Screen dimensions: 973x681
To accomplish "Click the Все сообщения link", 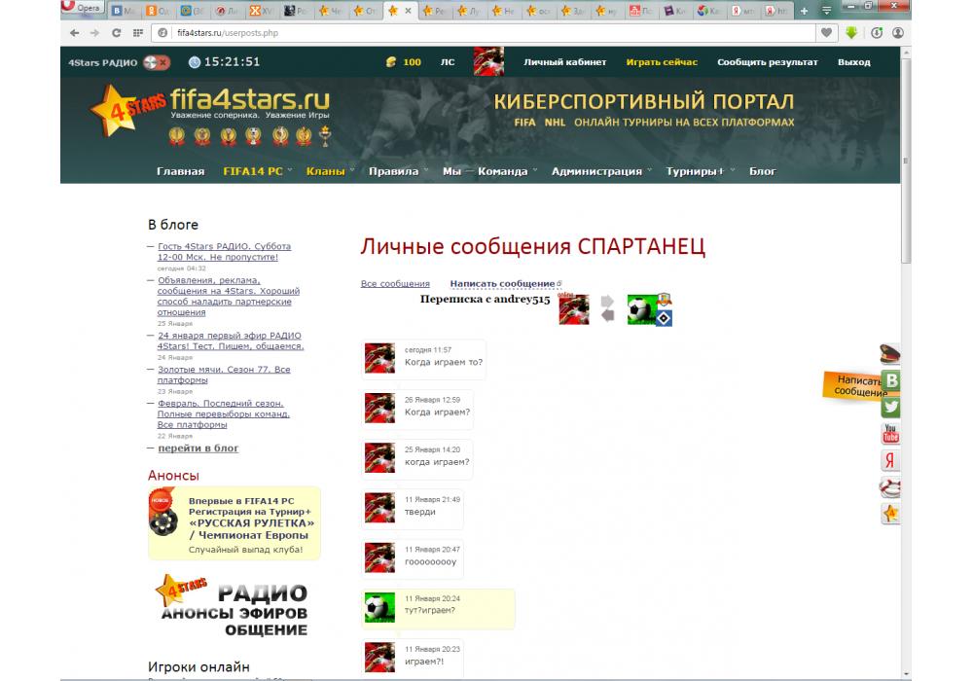I will point(395,284).
